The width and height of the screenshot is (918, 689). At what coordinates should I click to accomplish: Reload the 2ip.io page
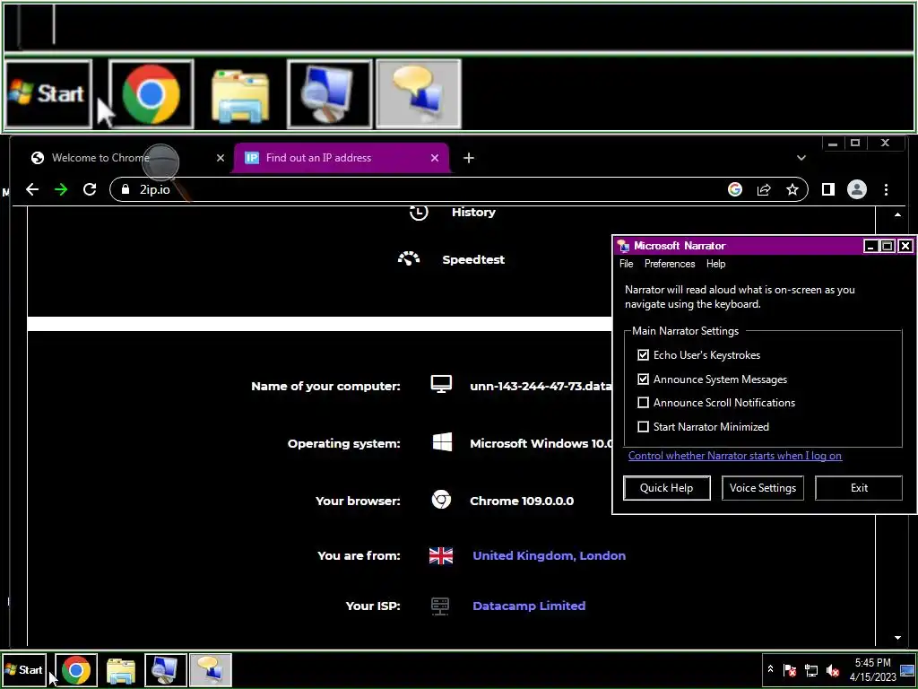coord(90,189)
